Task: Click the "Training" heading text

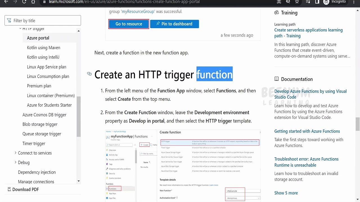Action: point(289,13)
